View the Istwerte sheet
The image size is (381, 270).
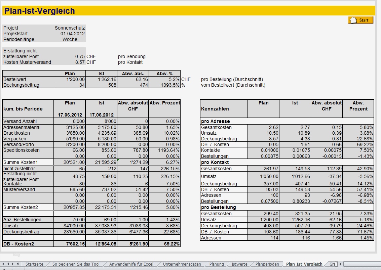point(240,264)
